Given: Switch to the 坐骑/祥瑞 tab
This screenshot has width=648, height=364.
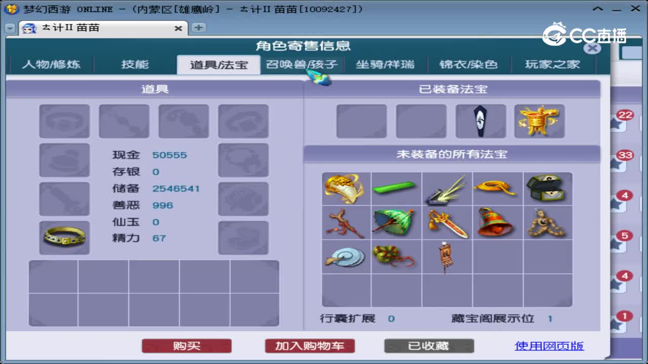Looking at the screenshot, I should click(385, 64).
